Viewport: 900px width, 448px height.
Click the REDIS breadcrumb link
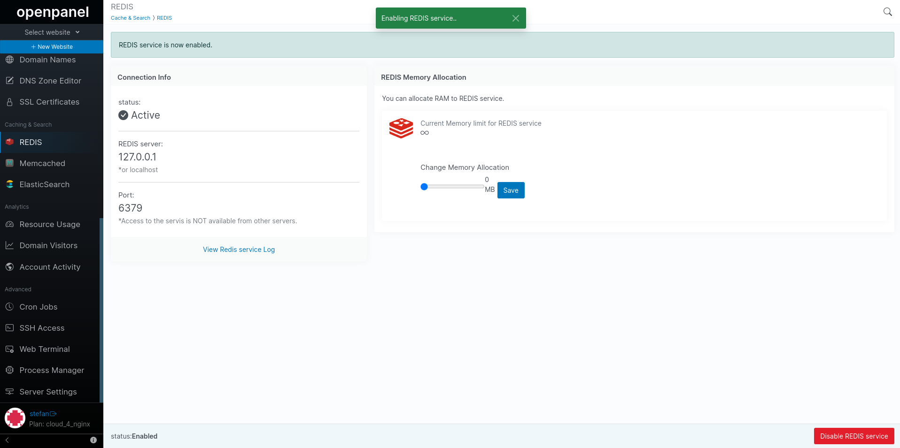[164, 18]
